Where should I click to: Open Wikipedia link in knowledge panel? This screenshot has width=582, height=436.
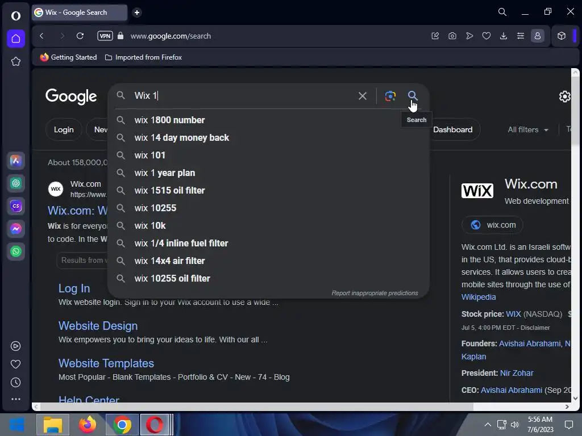[479, 297]
